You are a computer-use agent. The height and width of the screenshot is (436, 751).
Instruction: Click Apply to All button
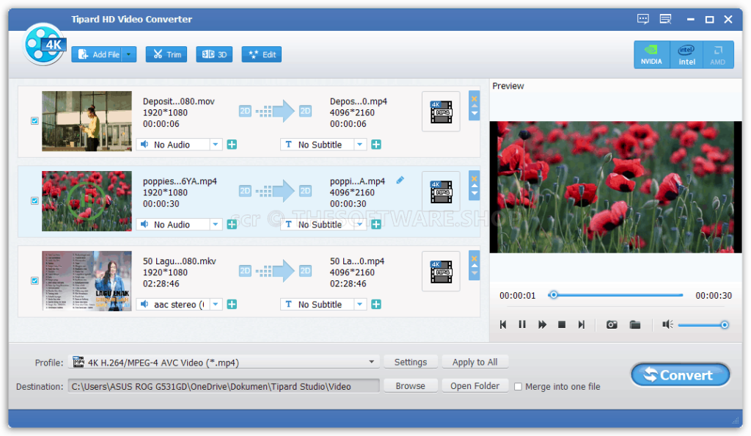pos(475,362)
